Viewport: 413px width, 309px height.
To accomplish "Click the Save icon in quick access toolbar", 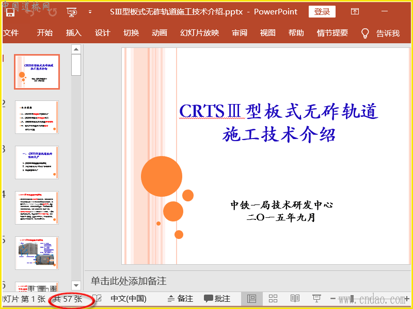I will click(10, 12).
